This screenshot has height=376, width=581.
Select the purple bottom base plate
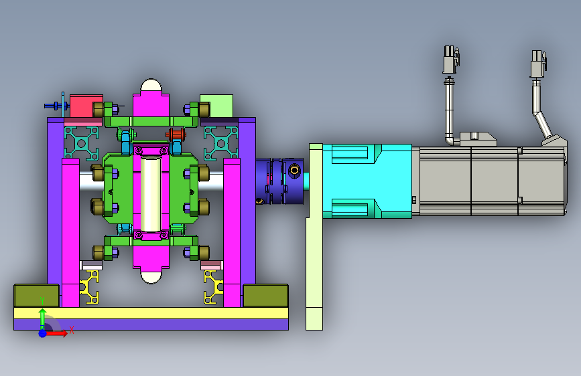pyautogui.click(x=151, y=324)
